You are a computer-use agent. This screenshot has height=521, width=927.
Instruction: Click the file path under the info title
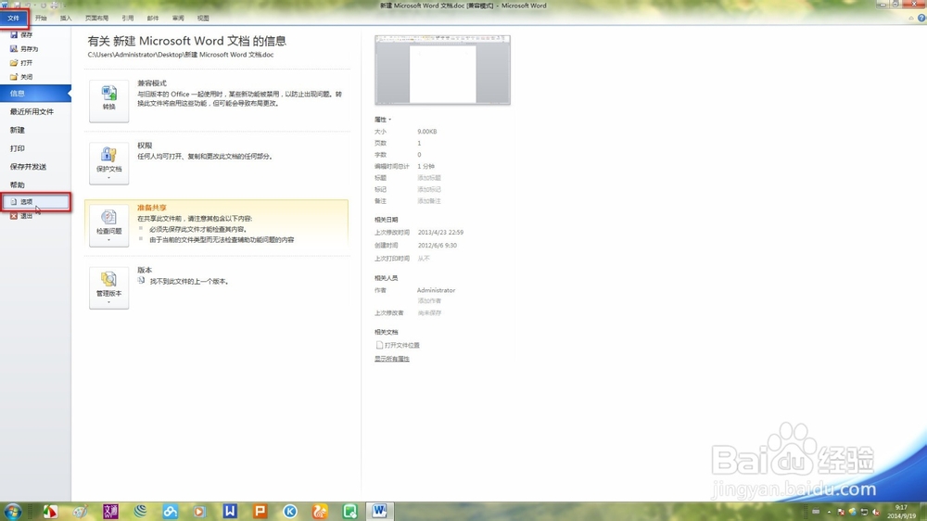pos(181,55)
